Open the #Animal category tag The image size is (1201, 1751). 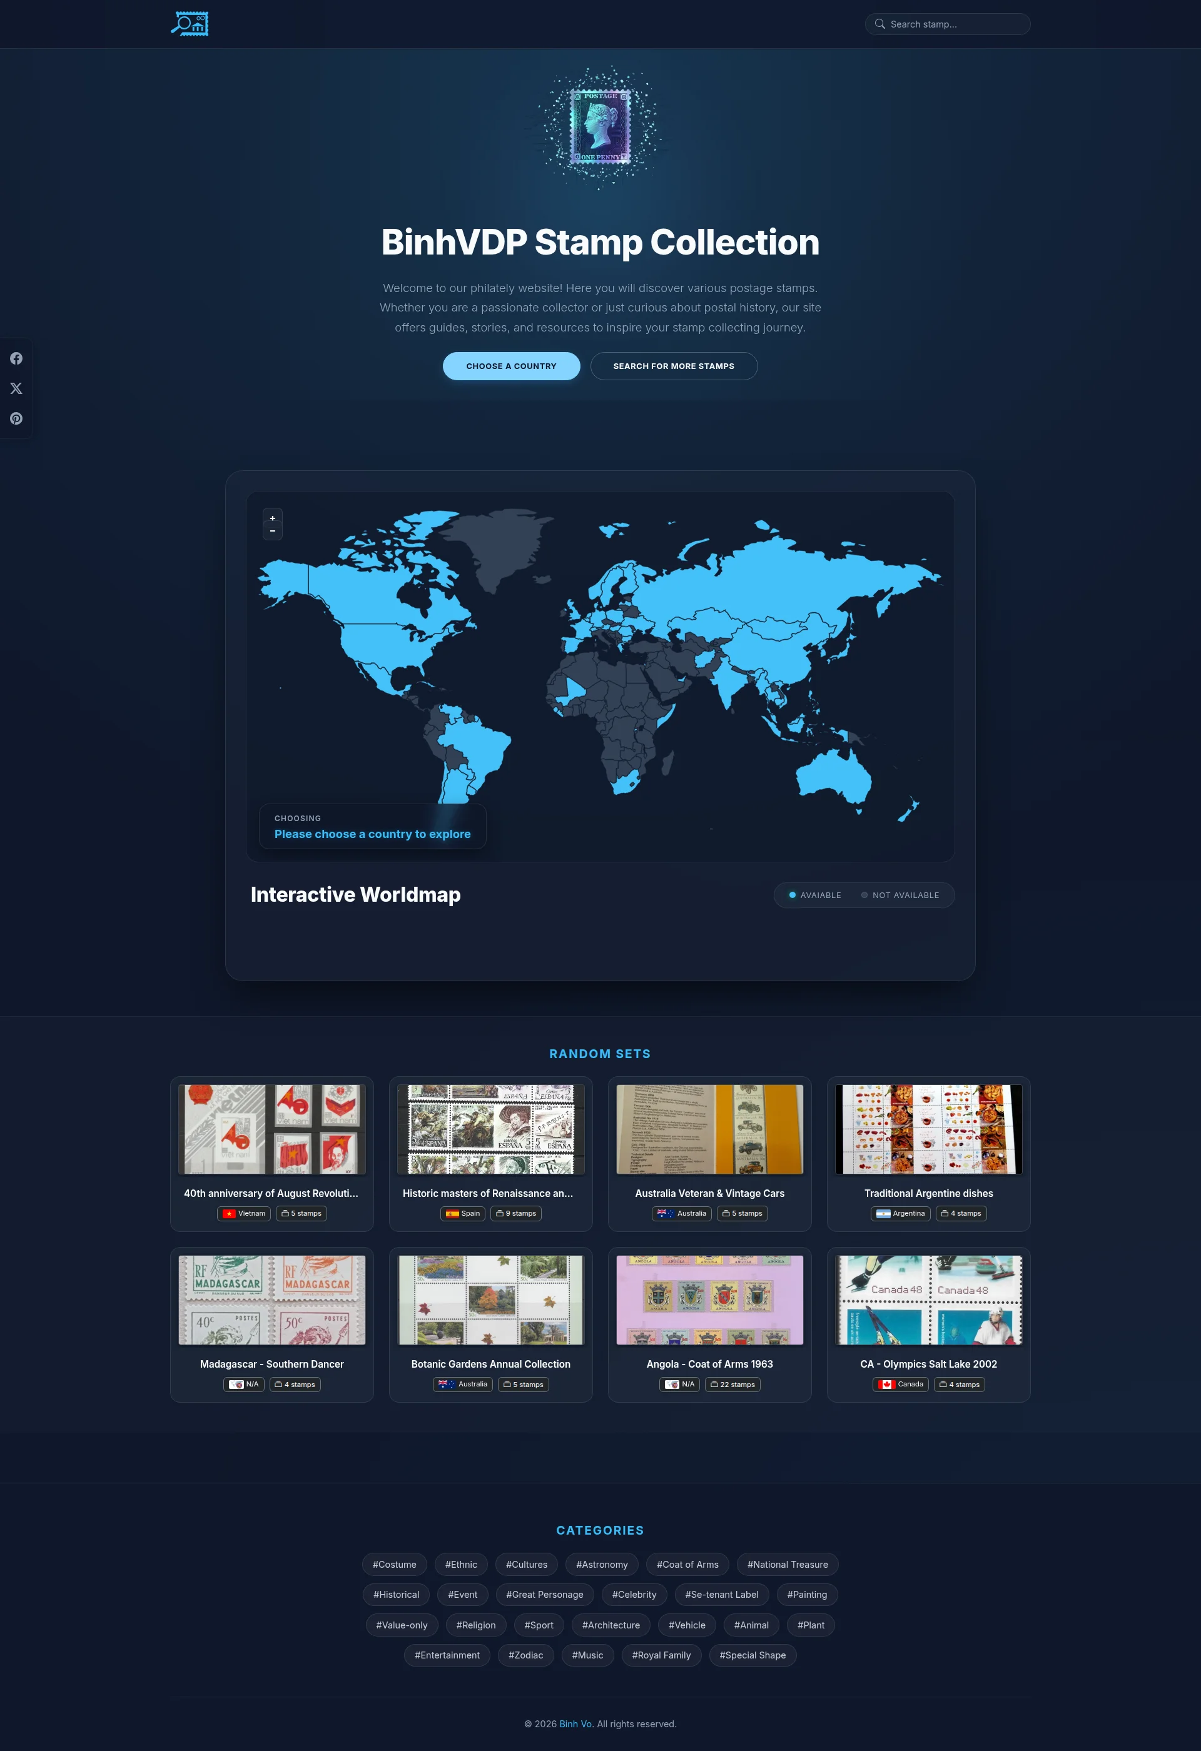click(x=751, y=1625)
